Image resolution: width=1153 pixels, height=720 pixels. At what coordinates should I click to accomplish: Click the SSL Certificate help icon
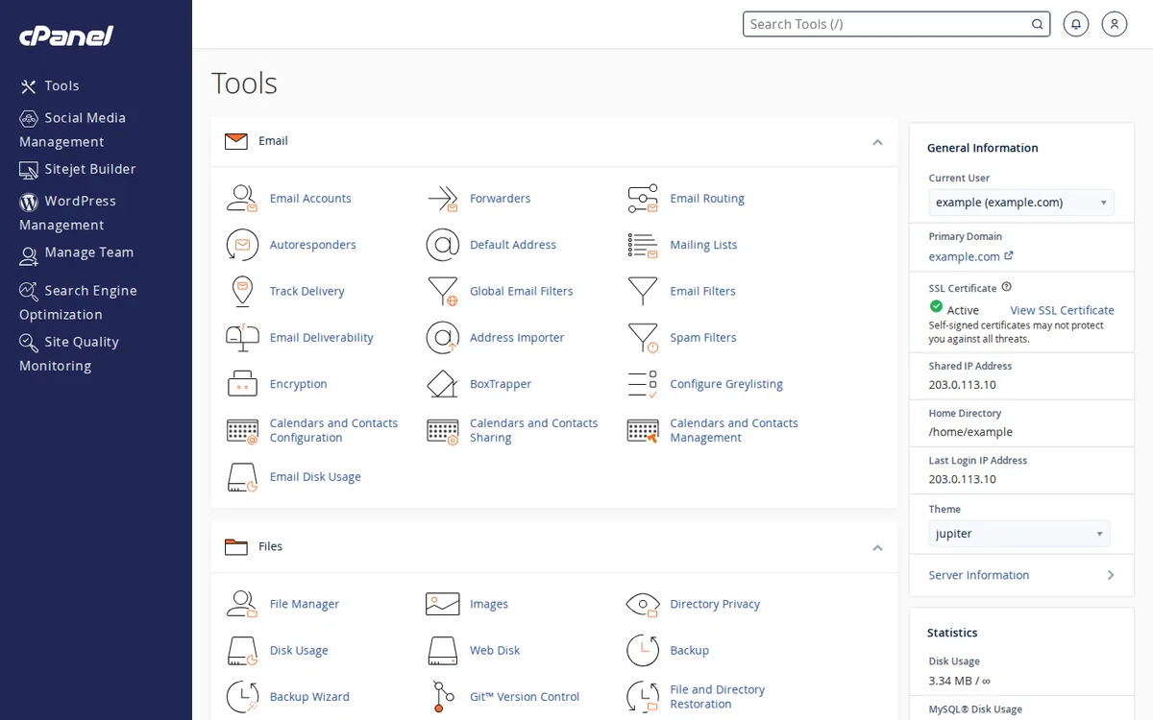pos(1006,287)
